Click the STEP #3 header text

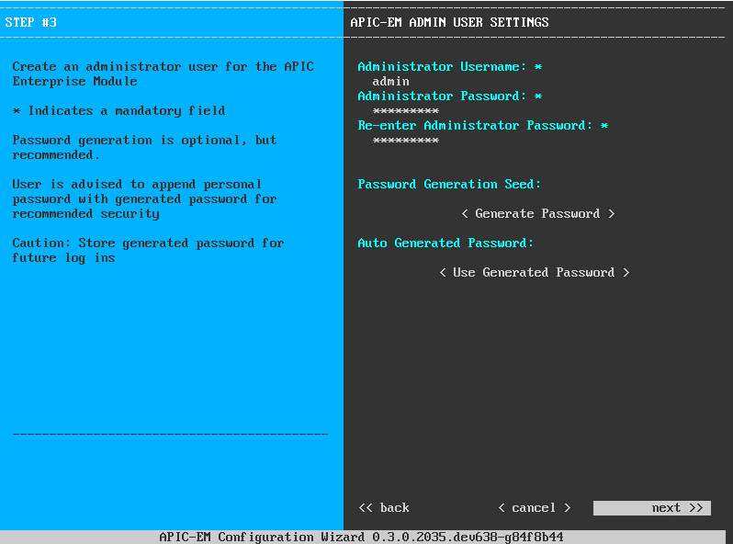click(31, 22)
